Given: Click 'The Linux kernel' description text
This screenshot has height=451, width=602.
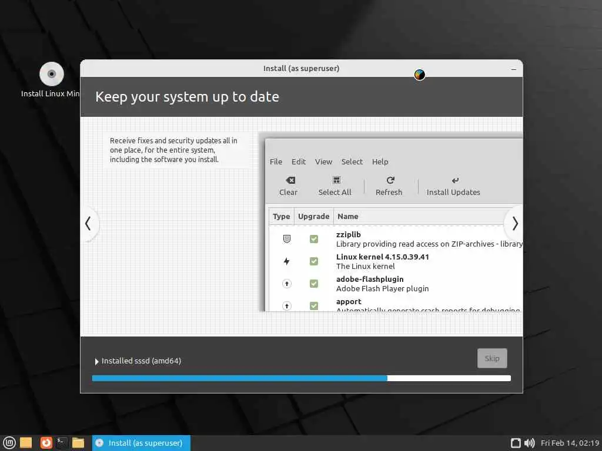Looking at the screenshot, I should (x=365, y=266).
